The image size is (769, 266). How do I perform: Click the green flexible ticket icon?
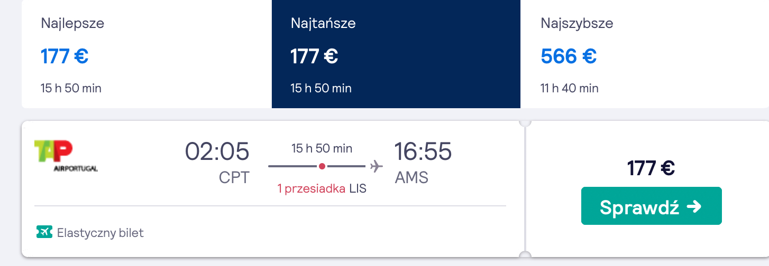(44, 232)
